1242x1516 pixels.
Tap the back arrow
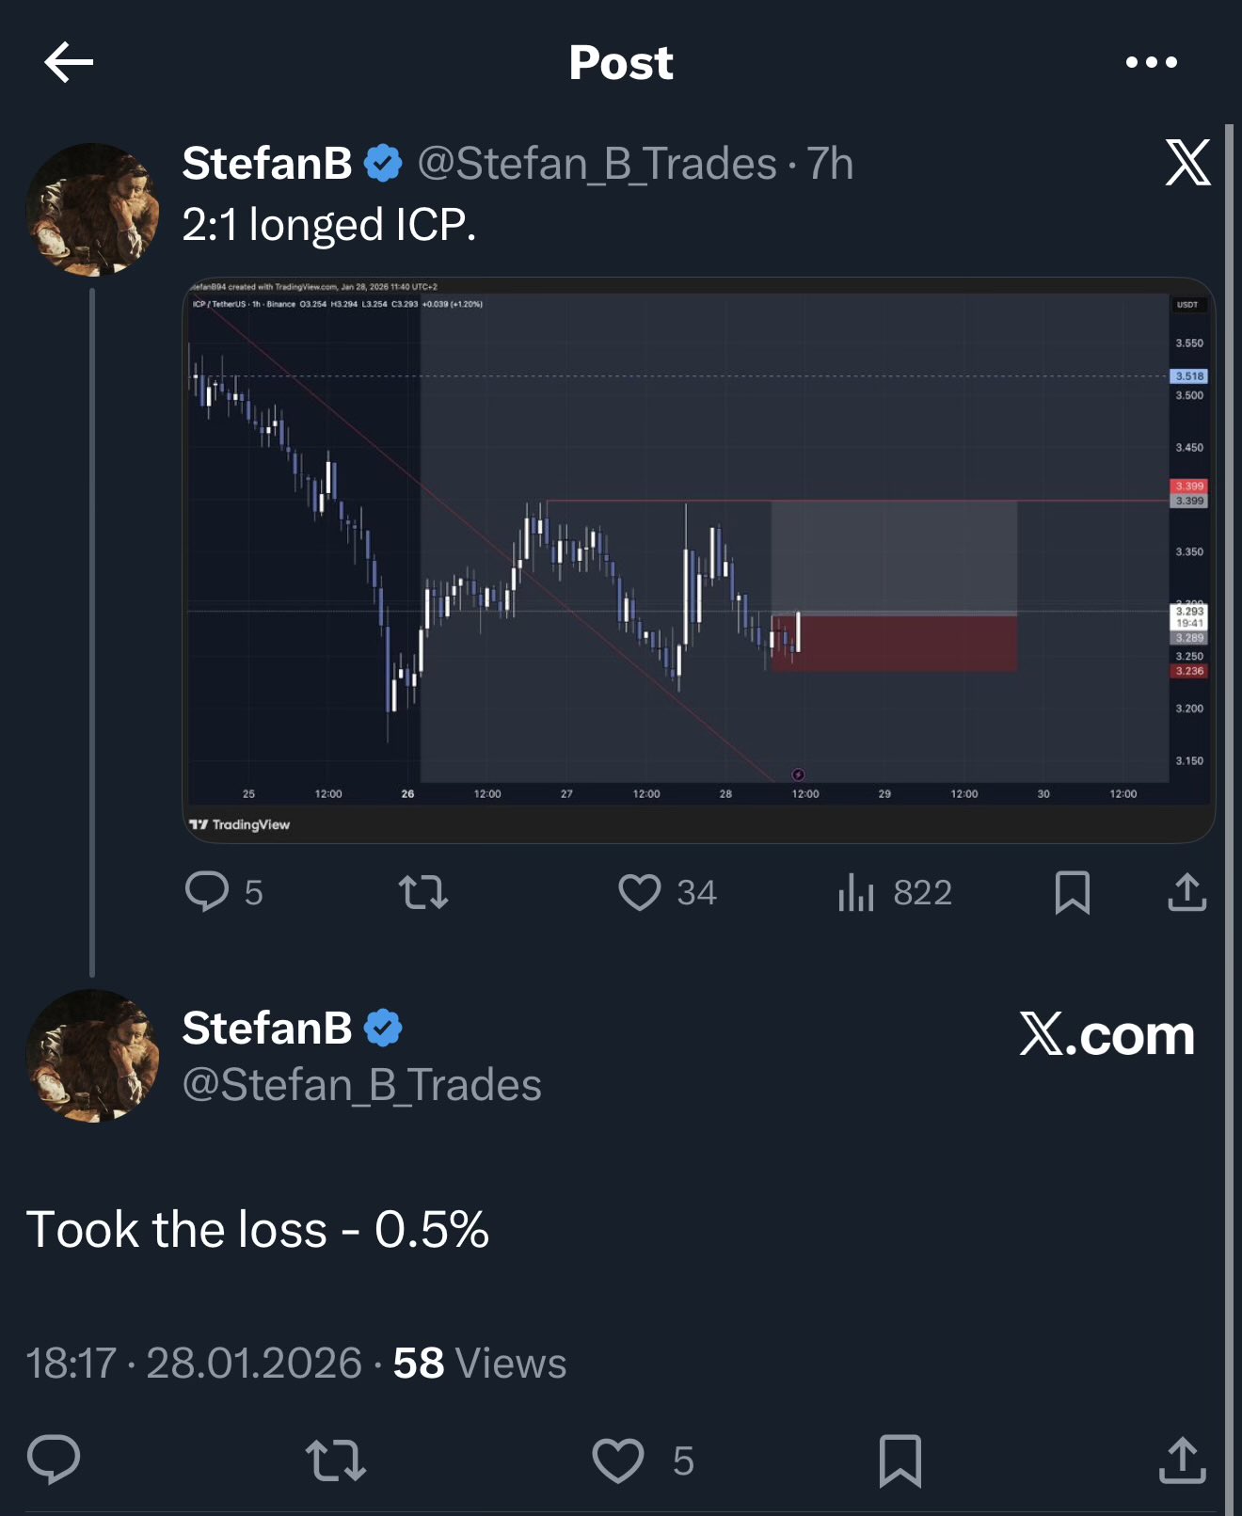point(69,62)
